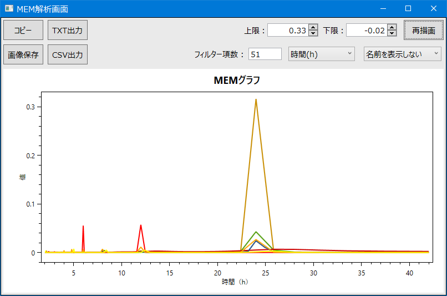Click the 15 x-axis tick label

point(170,273)
